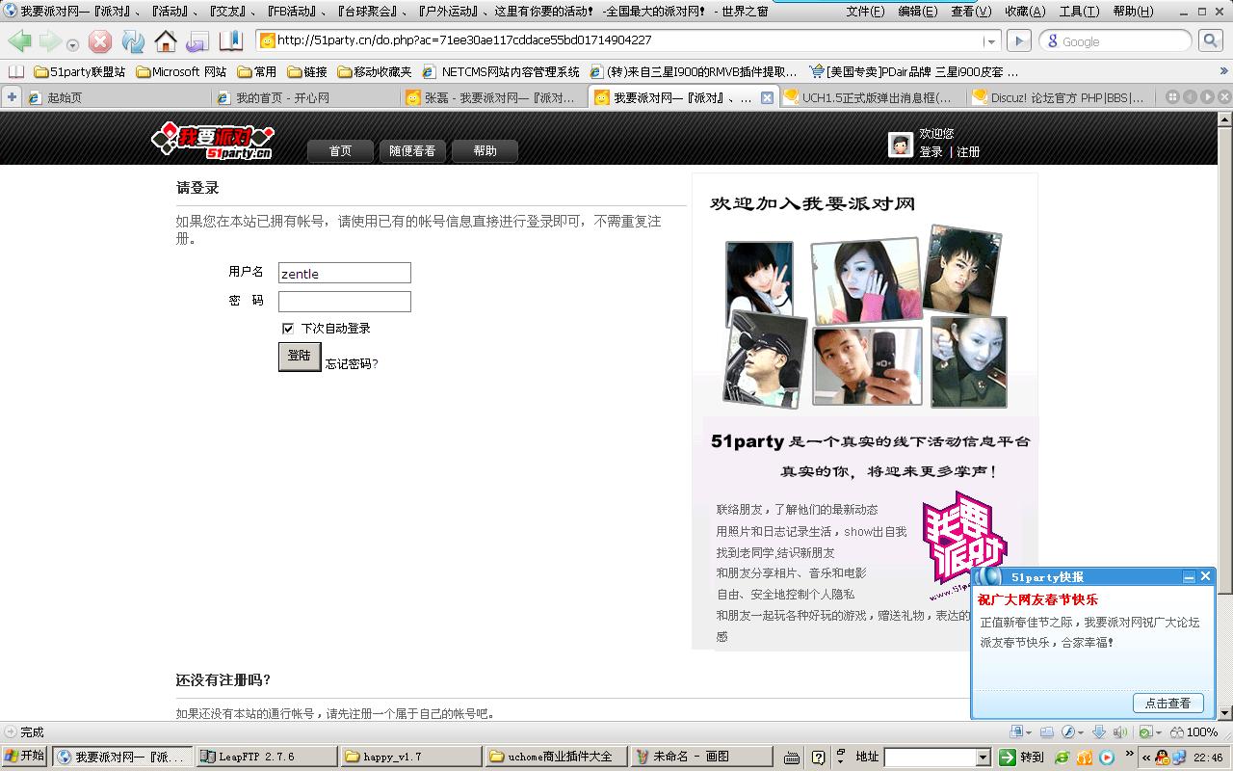Click the 开始 Start button
Image resolution: width=1233 pixels, height=771 pixels.
[x=25, y=757]
